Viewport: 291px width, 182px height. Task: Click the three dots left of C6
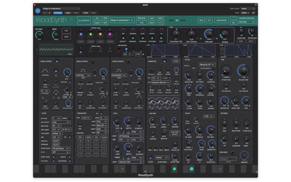[x=171, y=20]
